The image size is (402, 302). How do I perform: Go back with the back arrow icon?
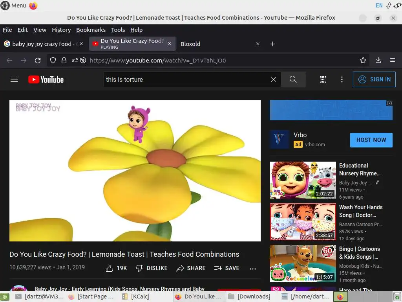click(9, 60)
